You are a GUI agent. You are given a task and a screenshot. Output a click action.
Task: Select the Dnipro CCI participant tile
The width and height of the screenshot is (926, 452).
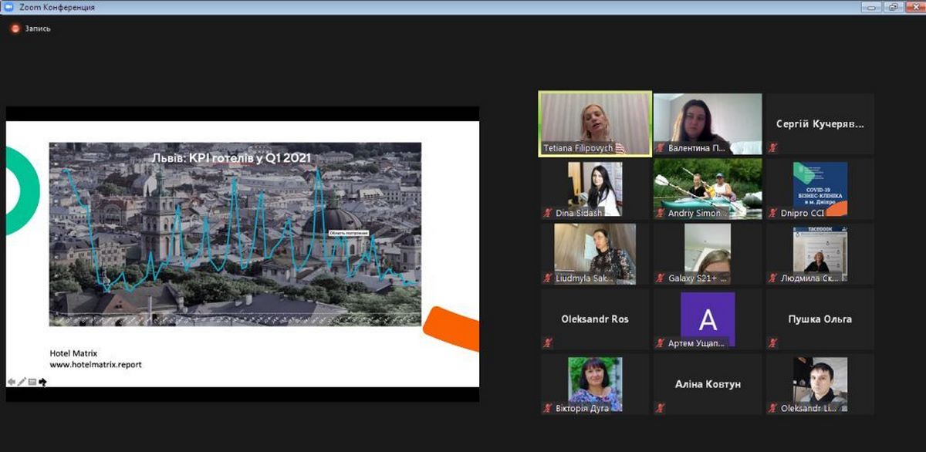[x=820, y=188]
